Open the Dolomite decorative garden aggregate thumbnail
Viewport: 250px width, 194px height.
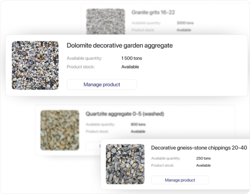pyautogui.click(x=35, y=65)
